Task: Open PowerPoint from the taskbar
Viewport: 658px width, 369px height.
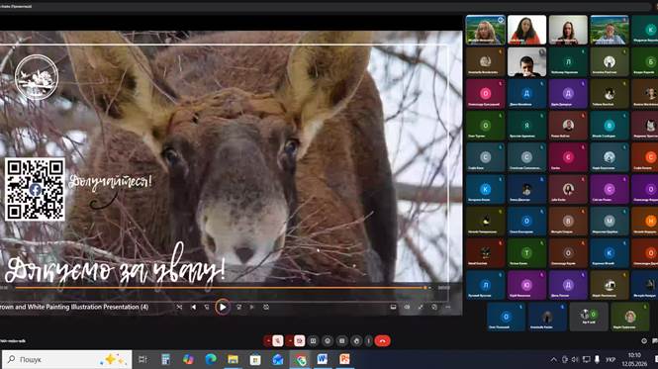Action: click(344, 359)
